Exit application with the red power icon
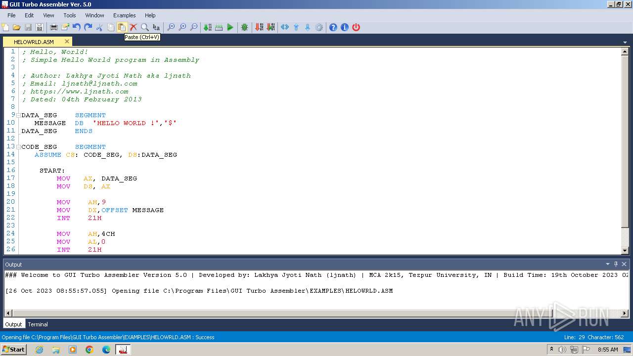The height and width of the screenshot is (356, 633). (x=356, y=27)
